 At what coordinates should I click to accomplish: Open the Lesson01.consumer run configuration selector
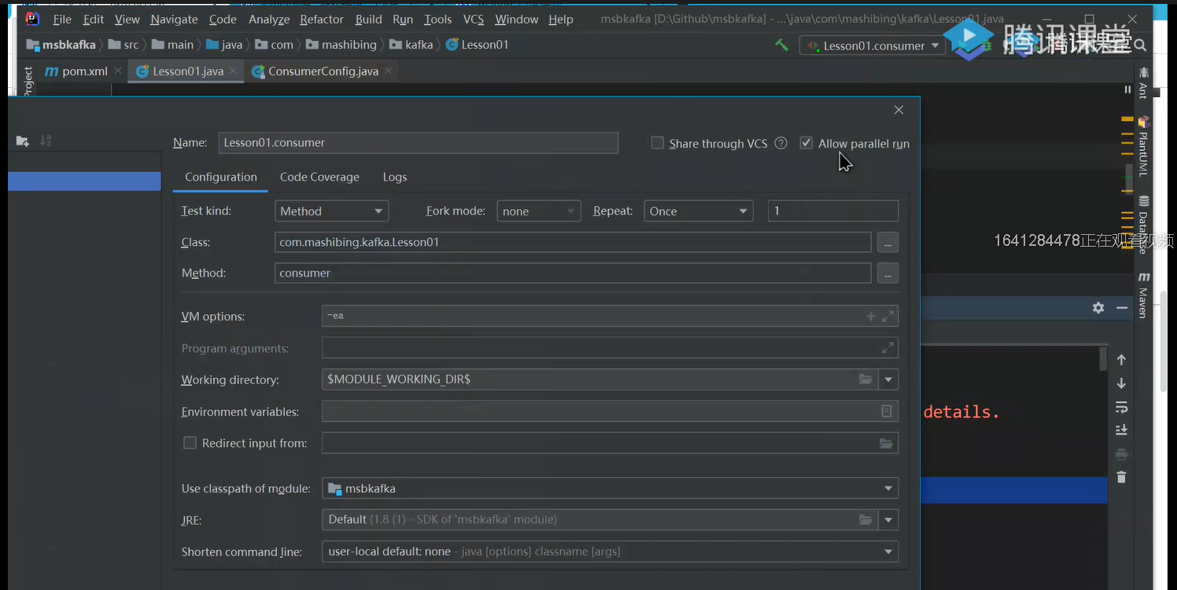[x=872, y=46]
